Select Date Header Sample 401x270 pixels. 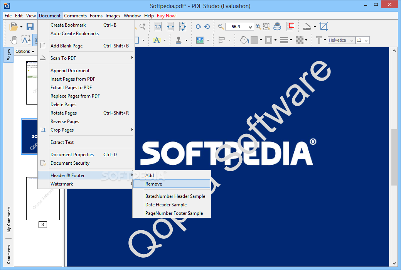click(172, 205)
